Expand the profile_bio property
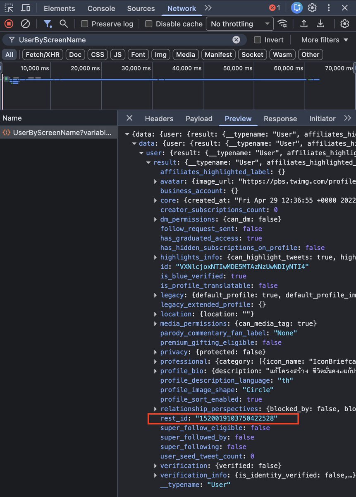The image size is (356, 497). (155, 371)
